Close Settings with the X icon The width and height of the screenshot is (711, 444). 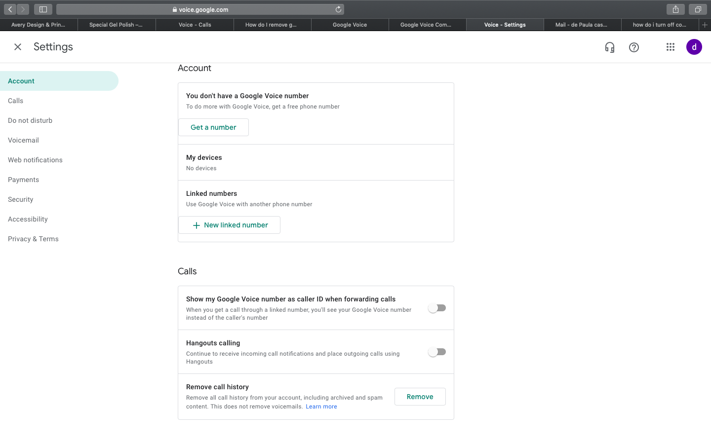(x=18, y=47)
